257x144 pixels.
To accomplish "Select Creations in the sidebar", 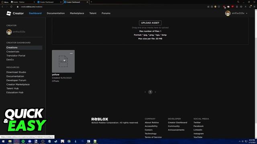I will pos(24,48).
